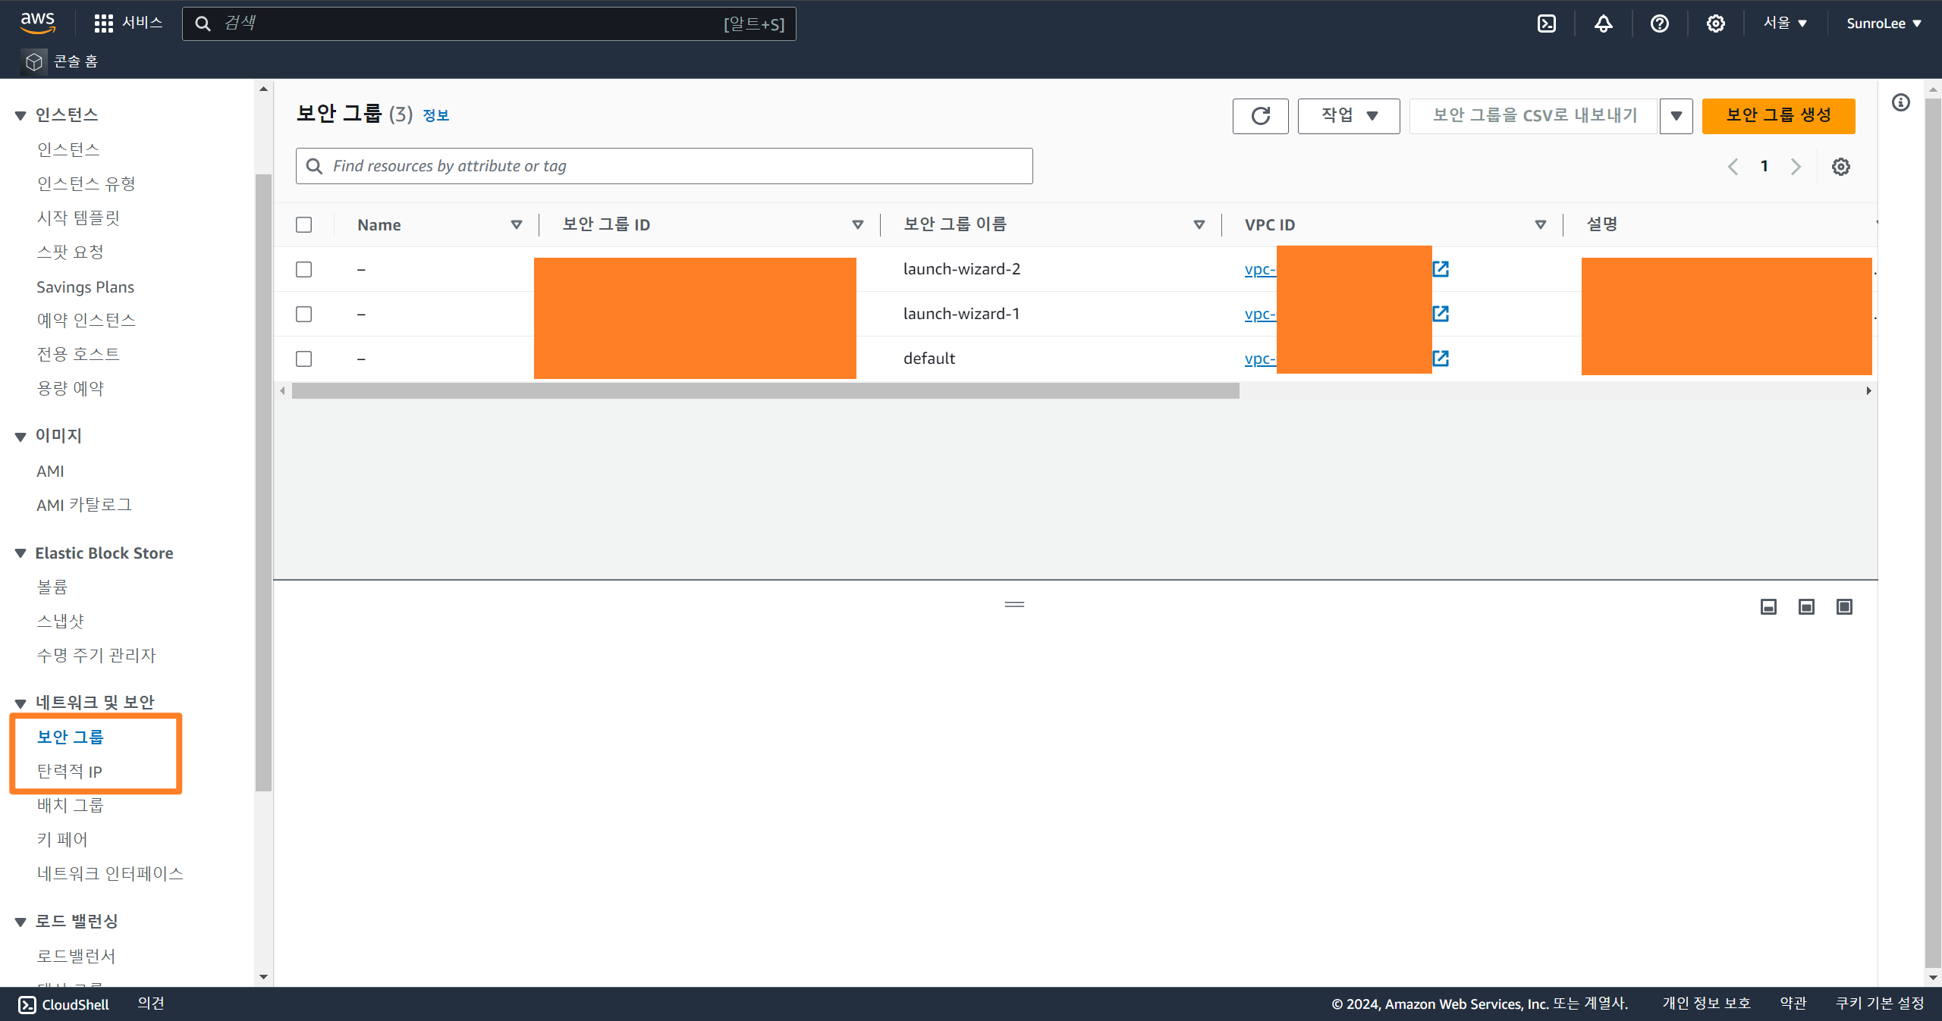The height and width of the screenshot is (1021, 1942).
Task: Open the 작업 actions dropdown
Action: [1348, 116]
